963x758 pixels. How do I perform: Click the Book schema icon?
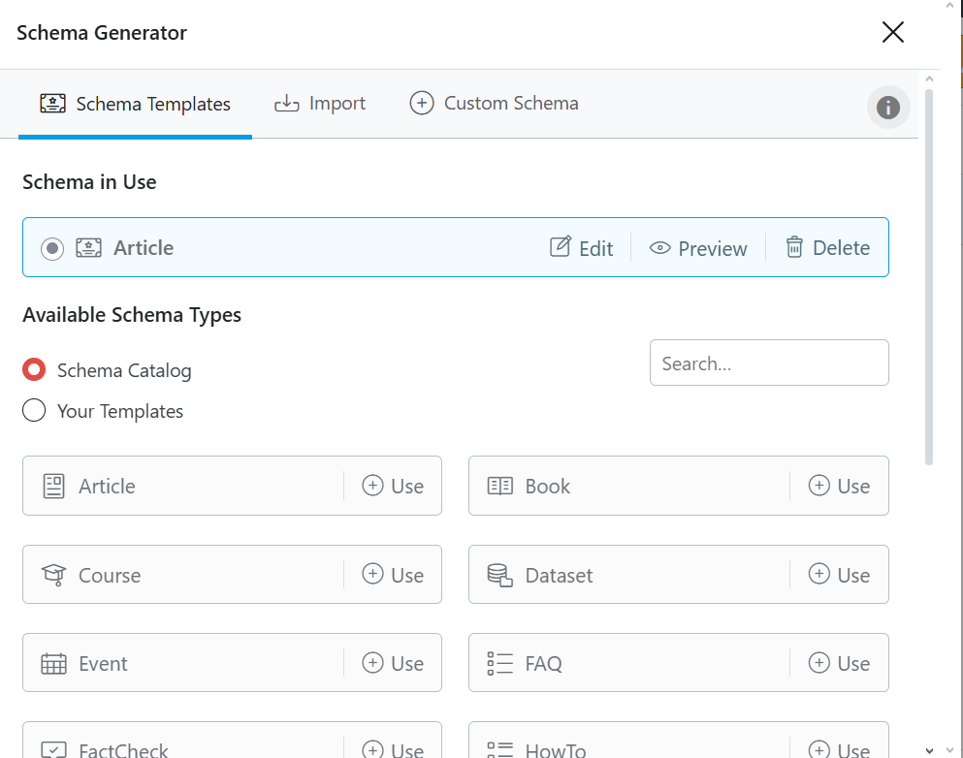(499, 486)
